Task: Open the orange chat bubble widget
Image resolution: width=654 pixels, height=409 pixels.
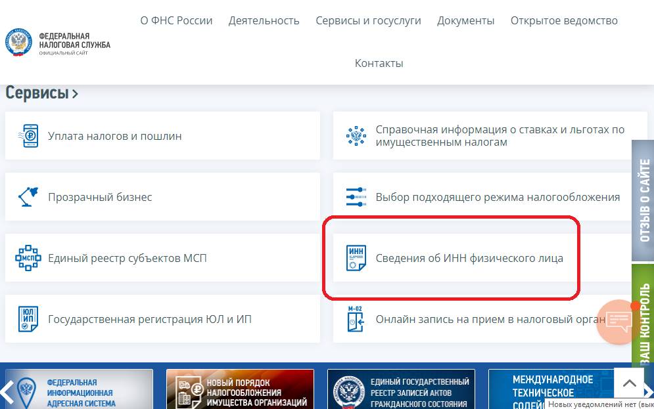Action: [x=617, y=324]
